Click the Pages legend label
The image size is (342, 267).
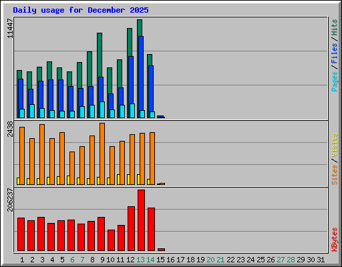coord(335,81)
